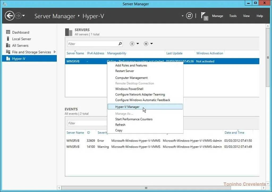Click the horizontal scrollbar thumb
The image size is (272, 192).
pos(146,188)
